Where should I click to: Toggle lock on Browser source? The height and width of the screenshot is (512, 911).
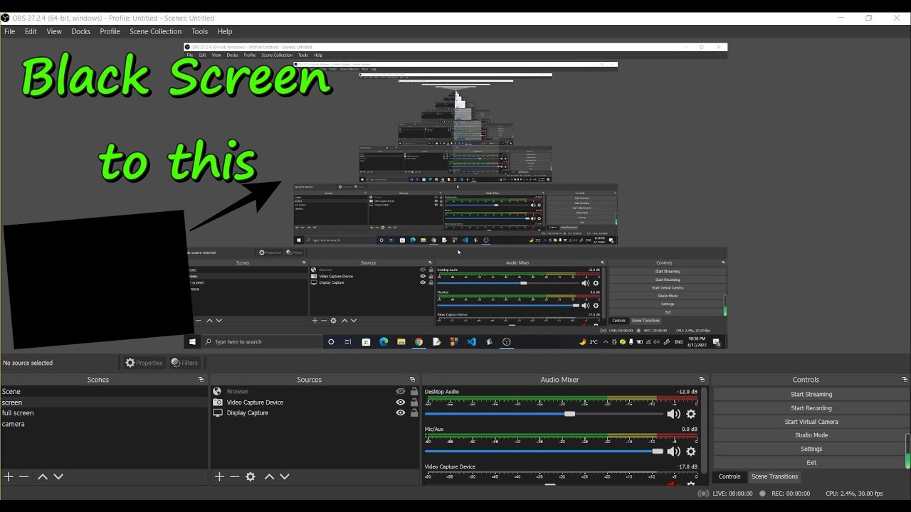coord(414,392)
